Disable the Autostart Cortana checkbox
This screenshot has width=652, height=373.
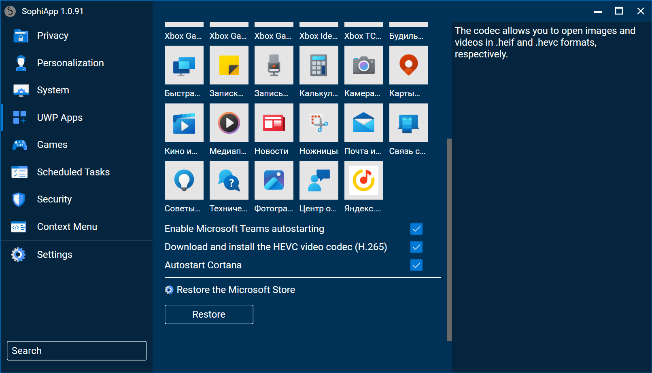pyautogui.click(x=416, y=265)
